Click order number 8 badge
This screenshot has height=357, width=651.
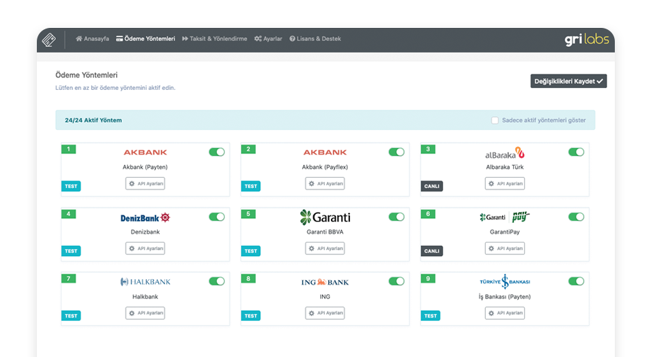click(x=248, y=279)
